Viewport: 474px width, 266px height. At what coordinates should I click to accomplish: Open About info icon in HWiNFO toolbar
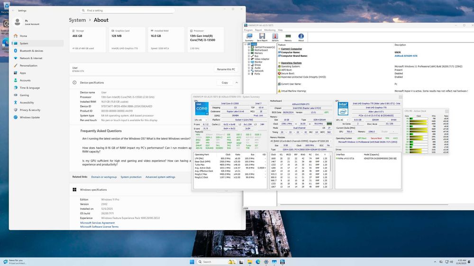301,37
